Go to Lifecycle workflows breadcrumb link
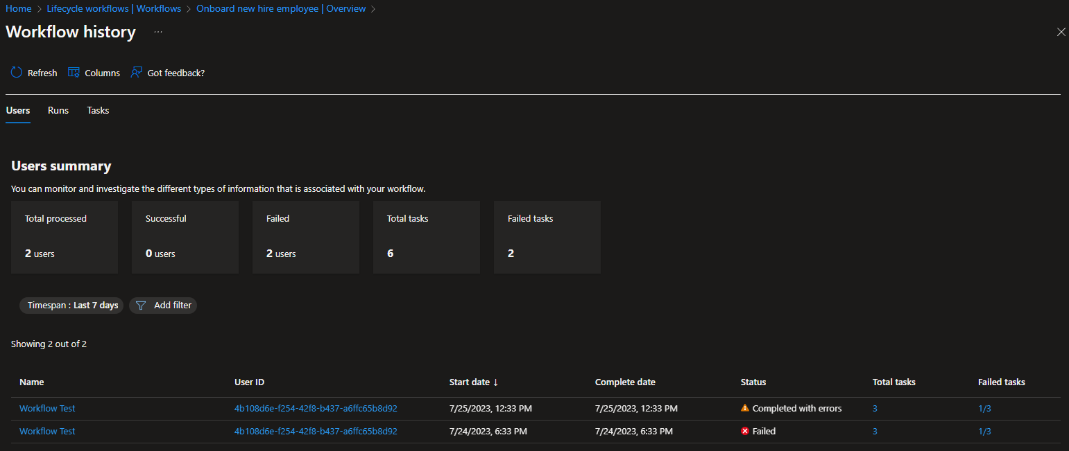The width and height of the screenshot is (1069, 451). [x=114, y=9]
